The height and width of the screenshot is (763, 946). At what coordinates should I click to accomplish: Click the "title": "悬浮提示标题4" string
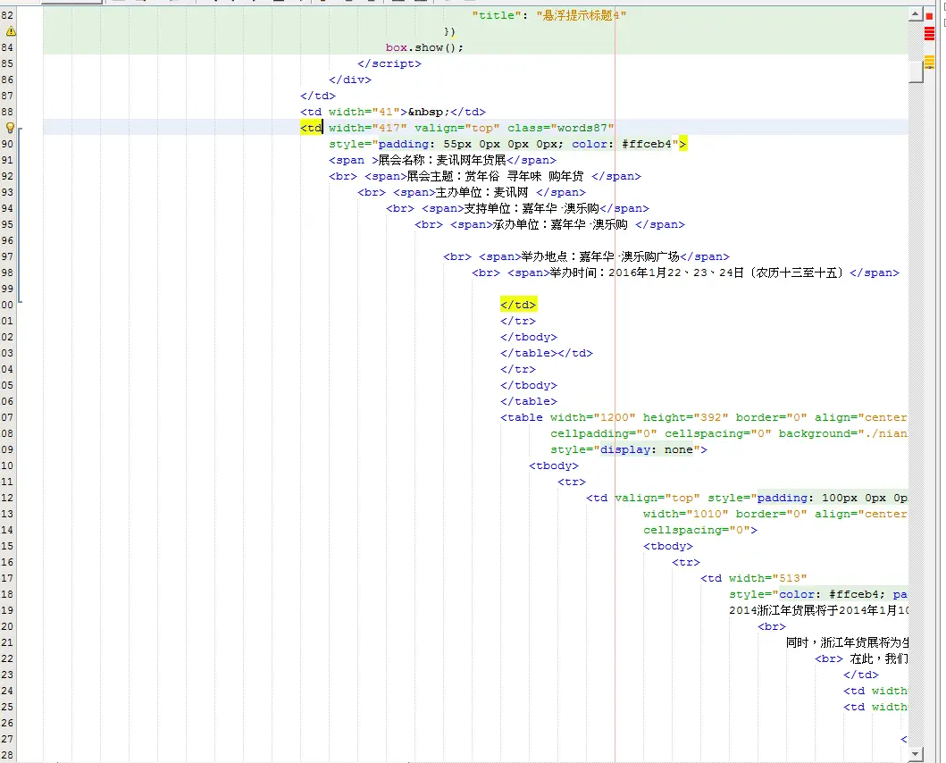(549, 15)
